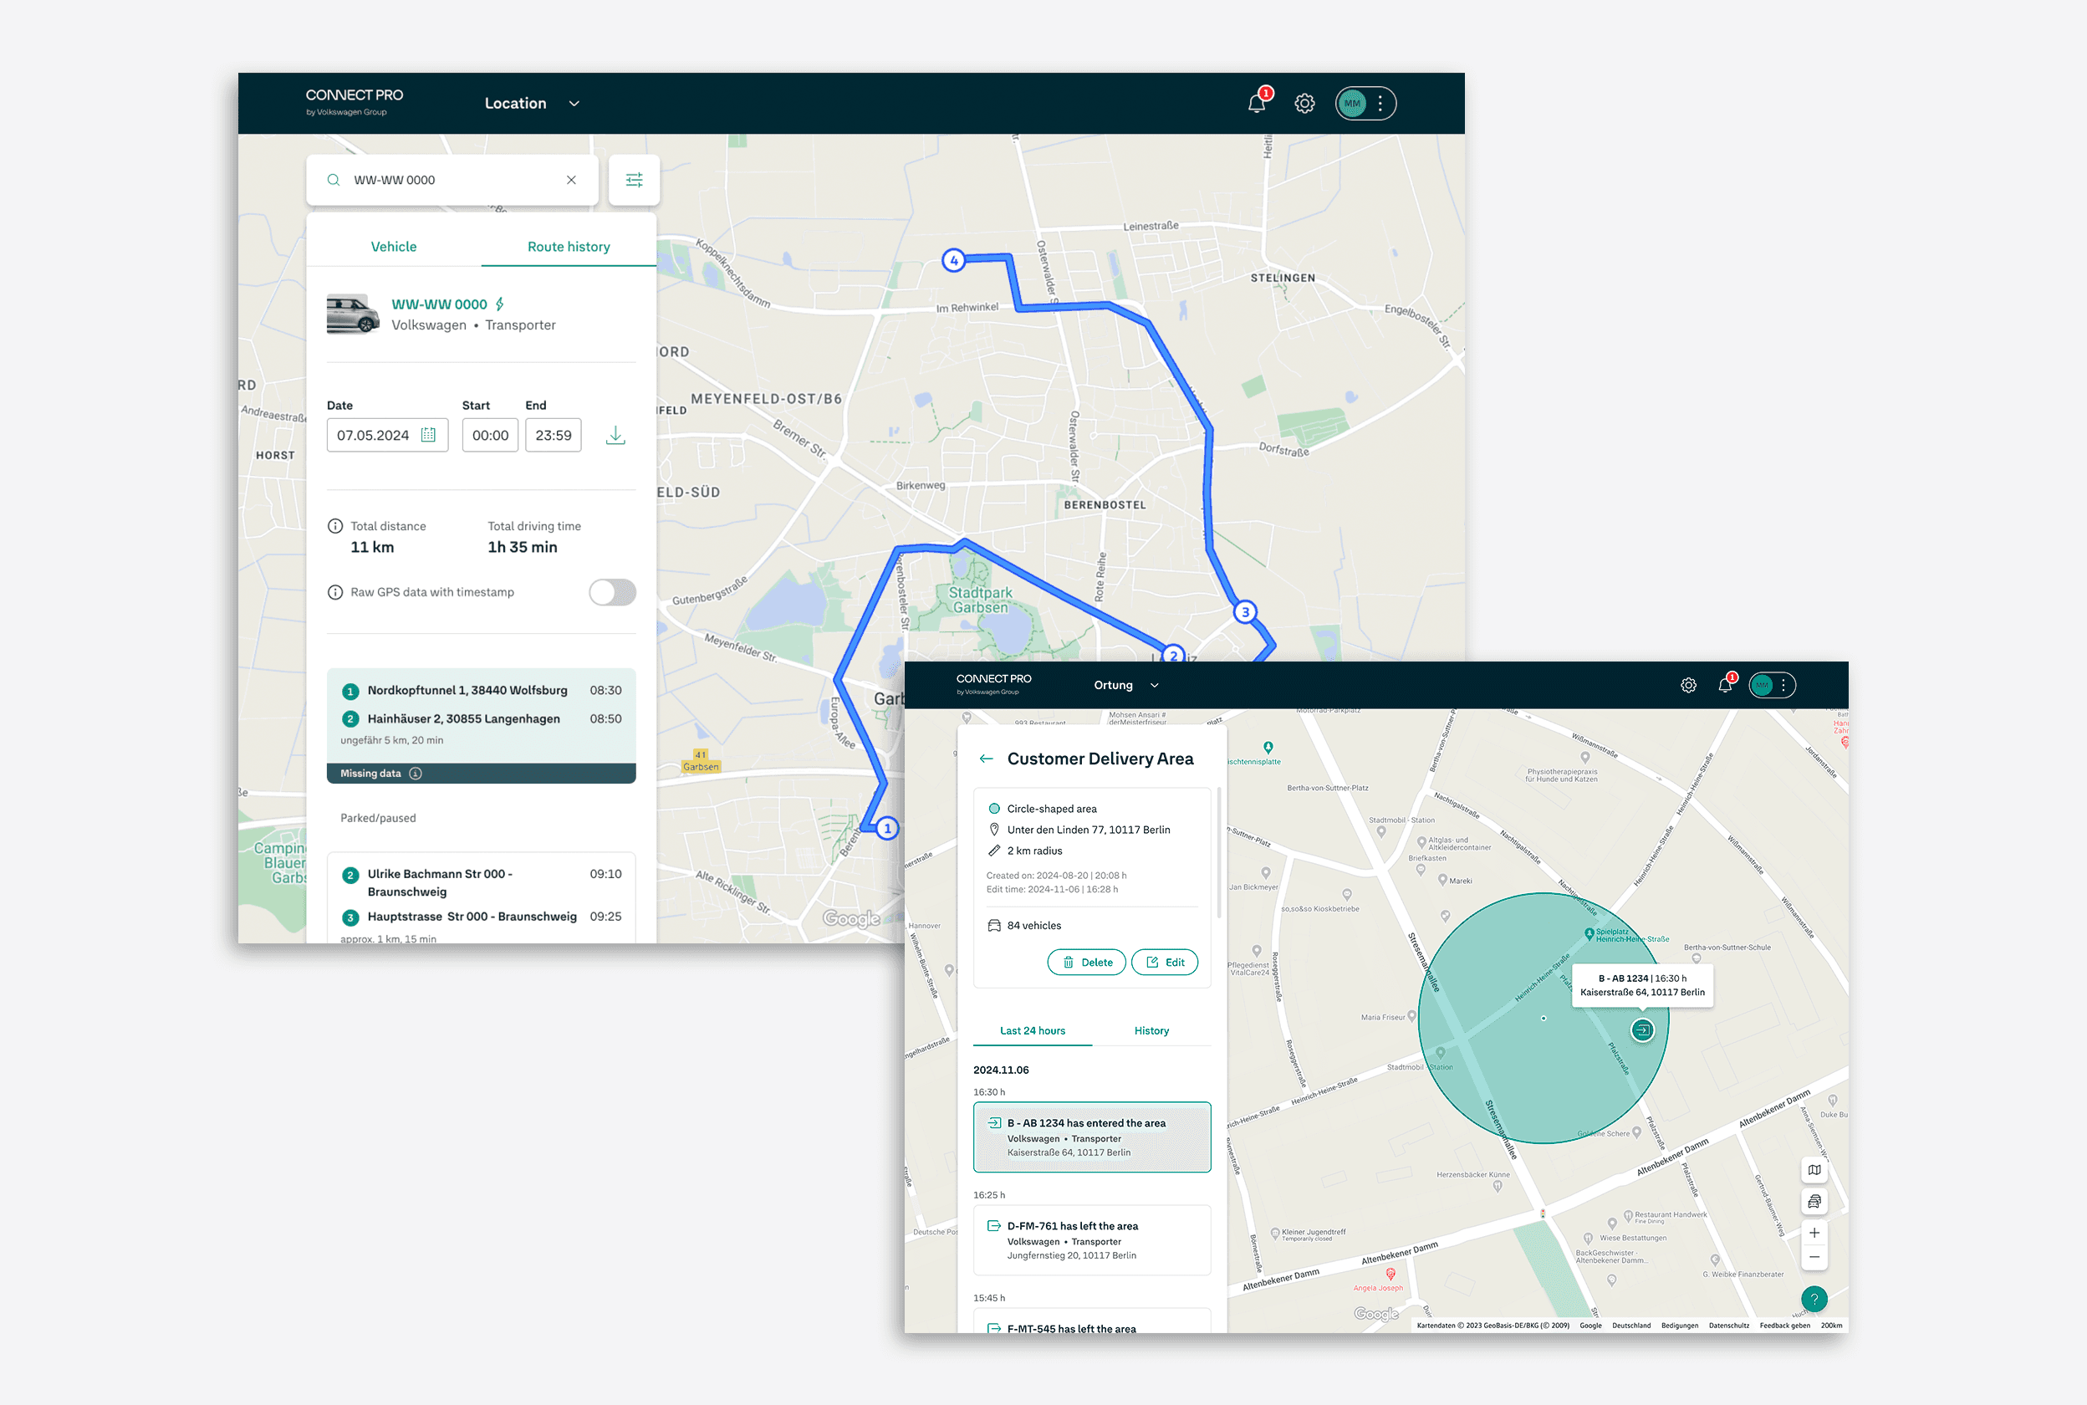Zoom in on the map with plus button
Screen dimensions: 2087x1405
(x=1814, y=1233)
